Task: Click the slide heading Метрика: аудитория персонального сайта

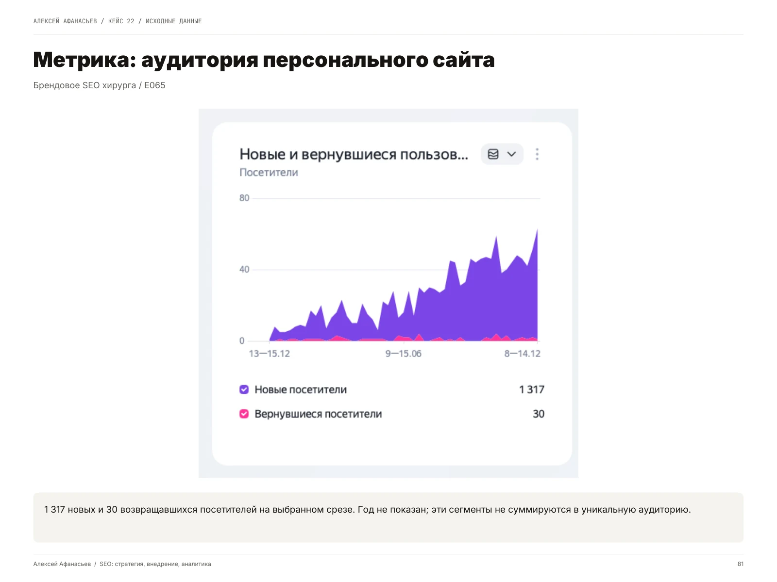Action: coord(264,60)
